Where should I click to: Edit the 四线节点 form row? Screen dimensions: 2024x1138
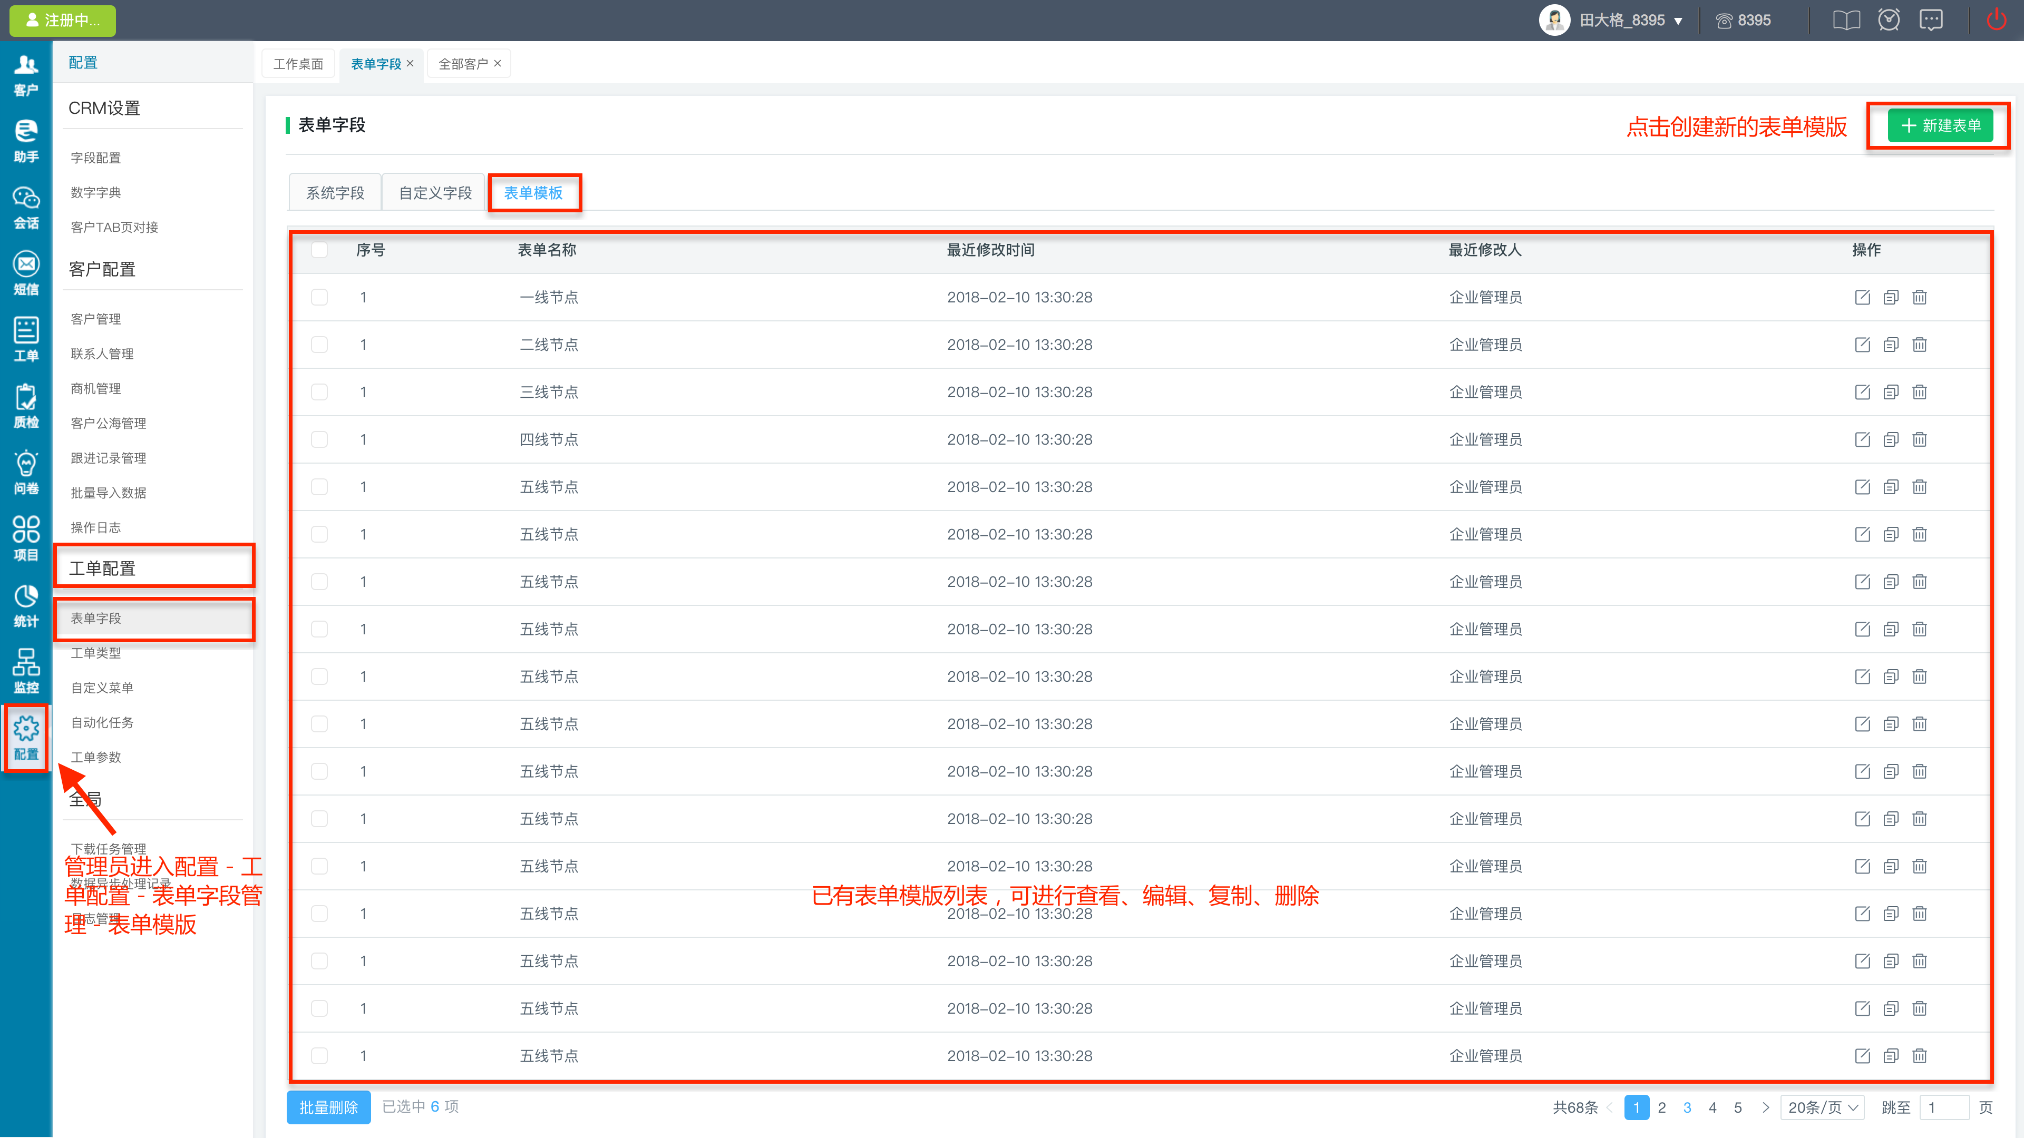tap(1862, 439)
